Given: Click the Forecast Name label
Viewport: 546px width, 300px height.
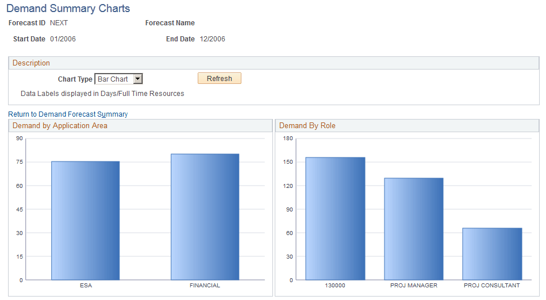Looking at the screenshot, I should [170, 23].
